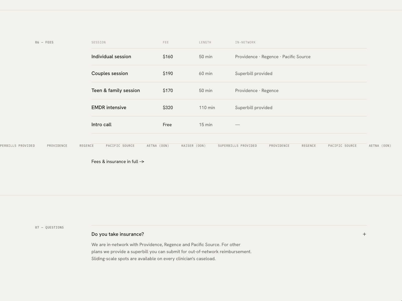The height and width of the screenshot is (301, 402).
Task: Open the Fees & insurance in full link
Action: pyautogui.click(x=118, y=162)
